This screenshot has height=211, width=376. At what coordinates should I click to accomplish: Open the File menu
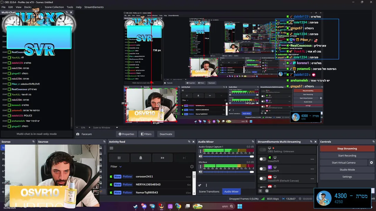click(x=4, y=7)
